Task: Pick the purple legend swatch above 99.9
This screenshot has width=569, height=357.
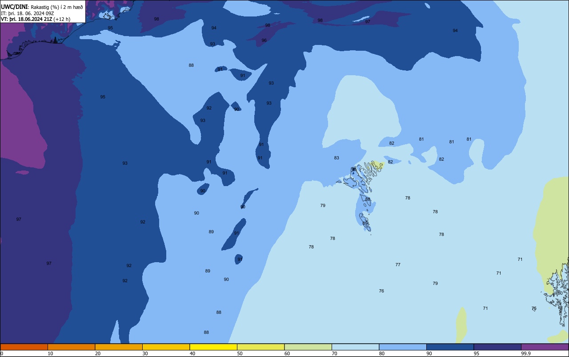Action: tap(545, 347)
